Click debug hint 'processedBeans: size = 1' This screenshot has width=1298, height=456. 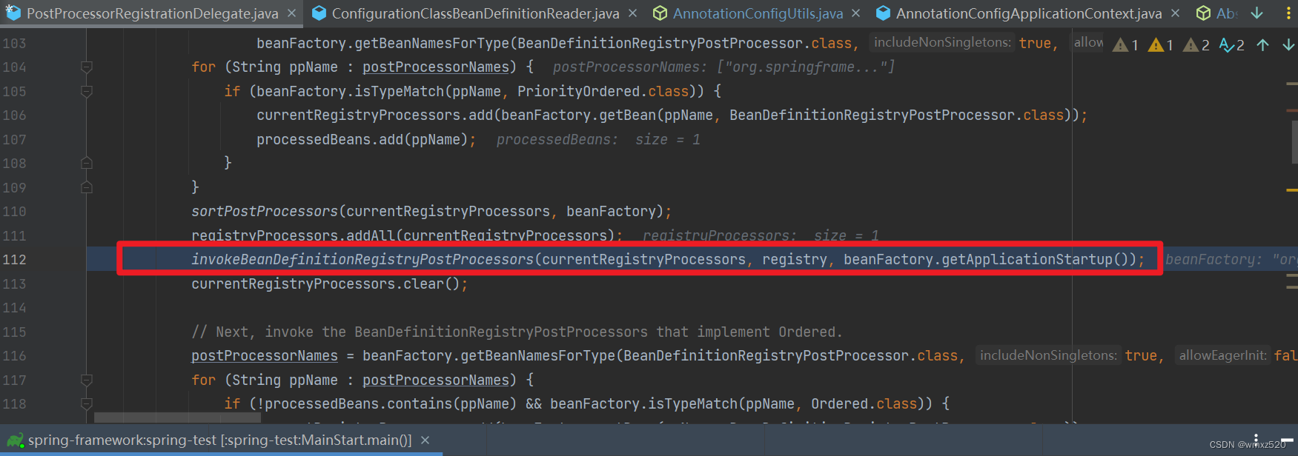(x=598, y=140)
